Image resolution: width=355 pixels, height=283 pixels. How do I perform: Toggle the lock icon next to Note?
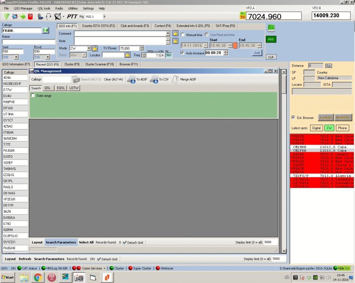click(x=175, y=41)
